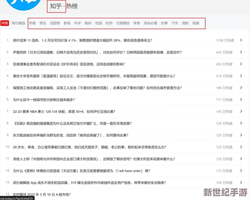
Task: Click the 145 万热度 heat value
Action: pos(224,112)
